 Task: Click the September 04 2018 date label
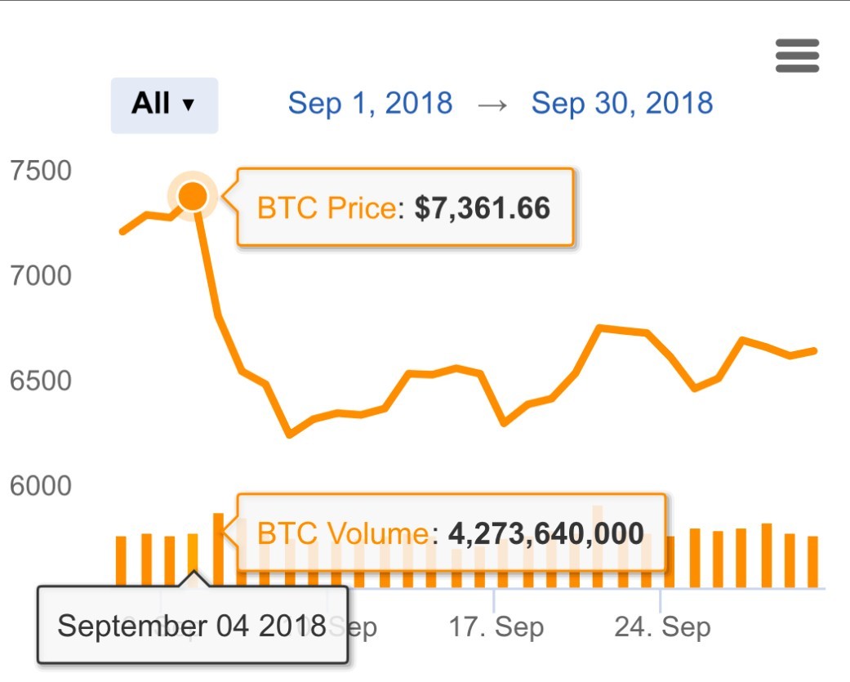click(192, 626)
